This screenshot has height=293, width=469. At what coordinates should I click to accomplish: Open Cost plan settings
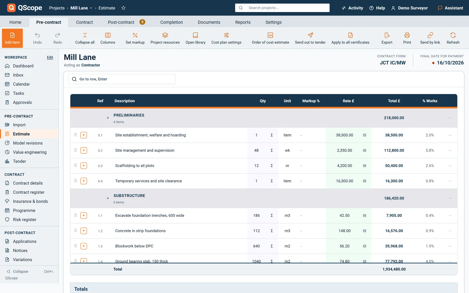[226, 38]
